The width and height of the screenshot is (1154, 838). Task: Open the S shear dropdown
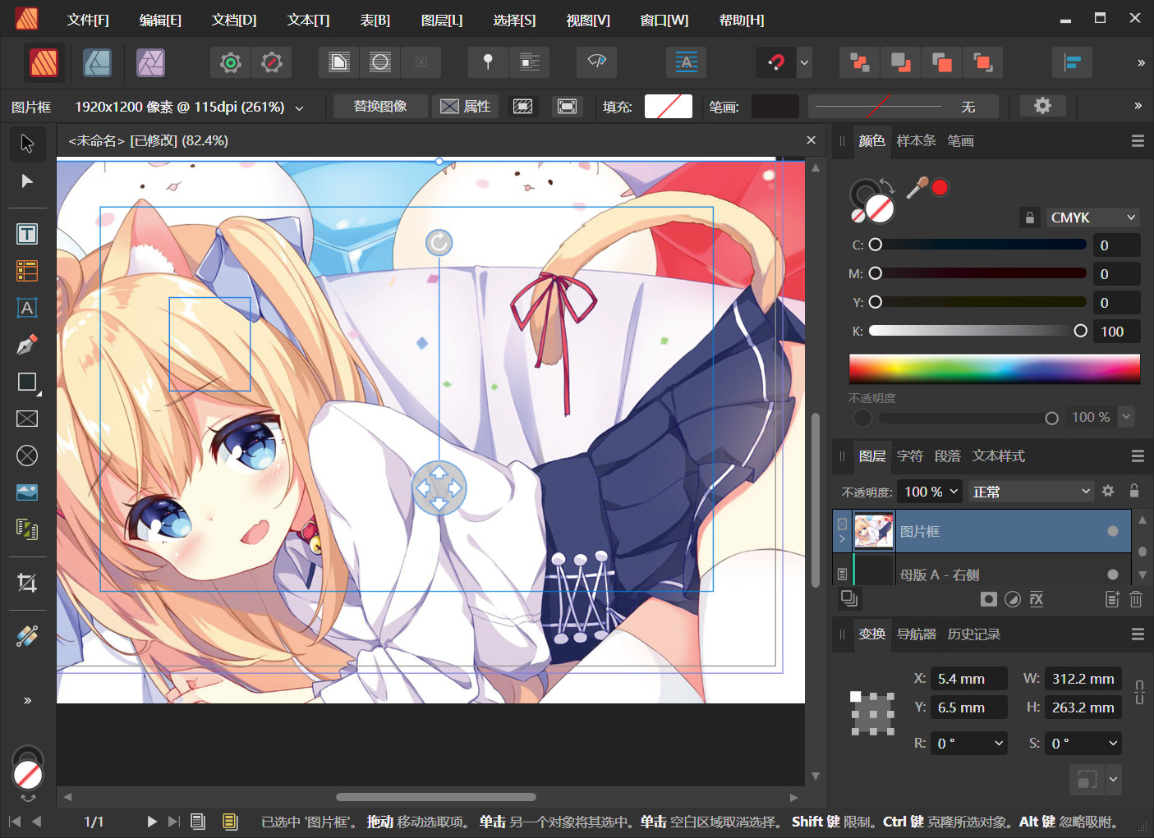click(1113, 744)
